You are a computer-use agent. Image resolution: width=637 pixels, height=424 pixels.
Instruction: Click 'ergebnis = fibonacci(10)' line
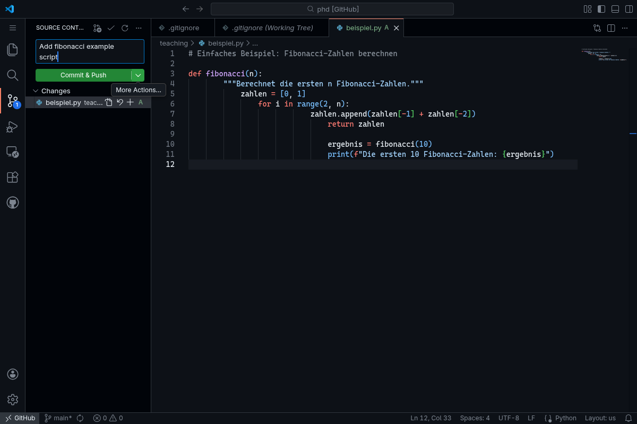(x=380, y=144)
